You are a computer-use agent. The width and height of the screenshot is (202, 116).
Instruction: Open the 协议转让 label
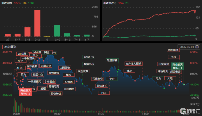tap(56, 94)
